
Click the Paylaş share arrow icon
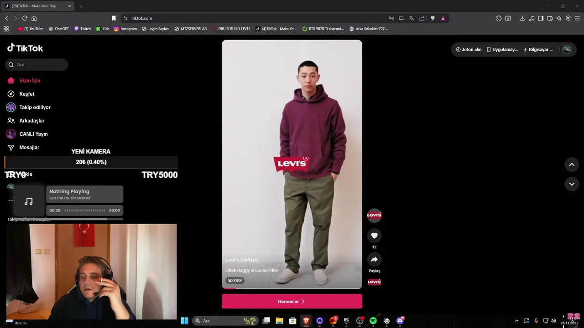point(374,260)
